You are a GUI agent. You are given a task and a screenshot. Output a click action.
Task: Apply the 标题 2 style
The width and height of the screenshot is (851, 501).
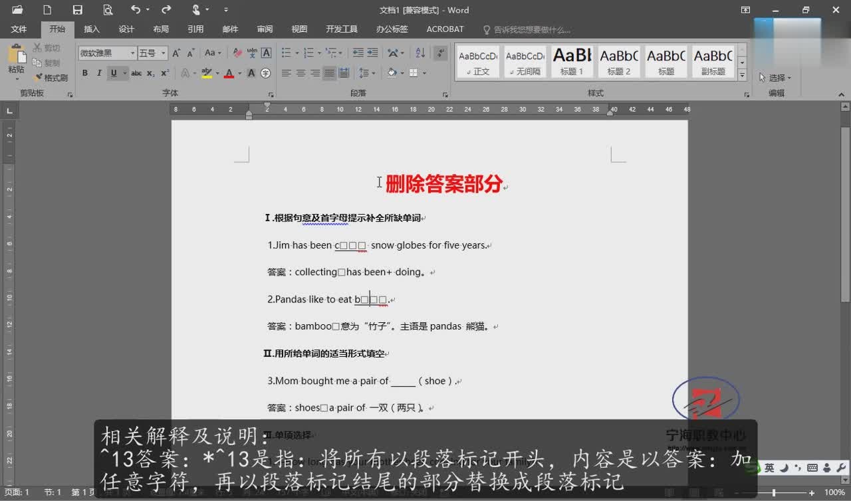tap(619, 62)
